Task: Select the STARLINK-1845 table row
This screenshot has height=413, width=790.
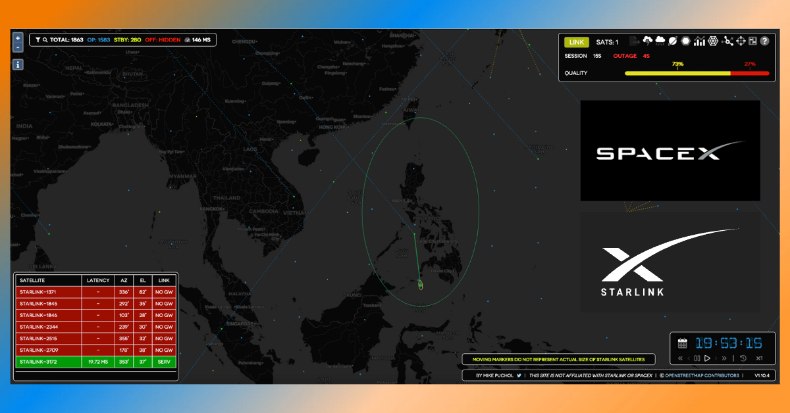Action: pyautogui.click(x=96, y=303)
